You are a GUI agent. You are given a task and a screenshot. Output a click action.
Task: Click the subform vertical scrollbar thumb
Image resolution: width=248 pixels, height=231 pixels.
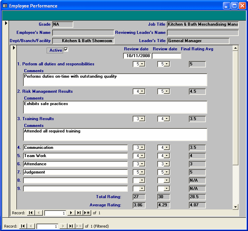[x=236, y=108]
